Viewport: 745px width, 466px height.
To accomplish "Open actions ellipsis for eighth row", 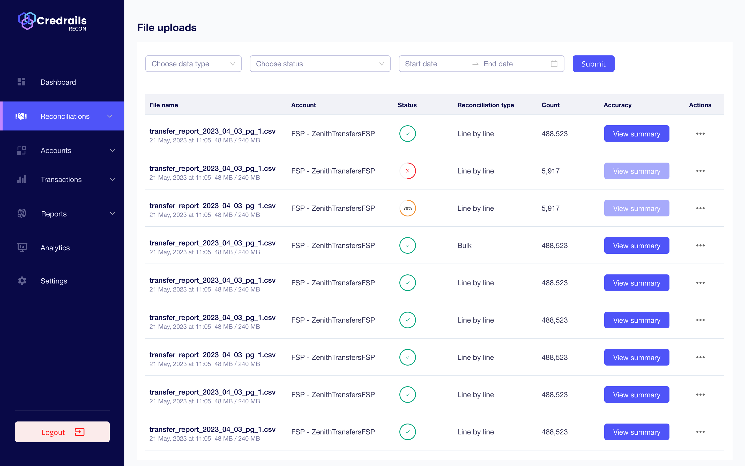I will pyautogui.click(x=700, y=395).
